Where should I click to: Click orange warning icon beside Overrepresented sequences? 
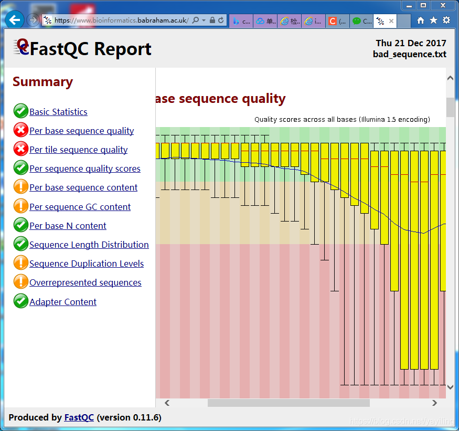[21, 281]
